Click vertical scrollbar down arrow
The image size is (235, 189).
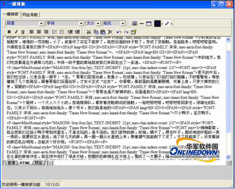(x=228, y=157)
